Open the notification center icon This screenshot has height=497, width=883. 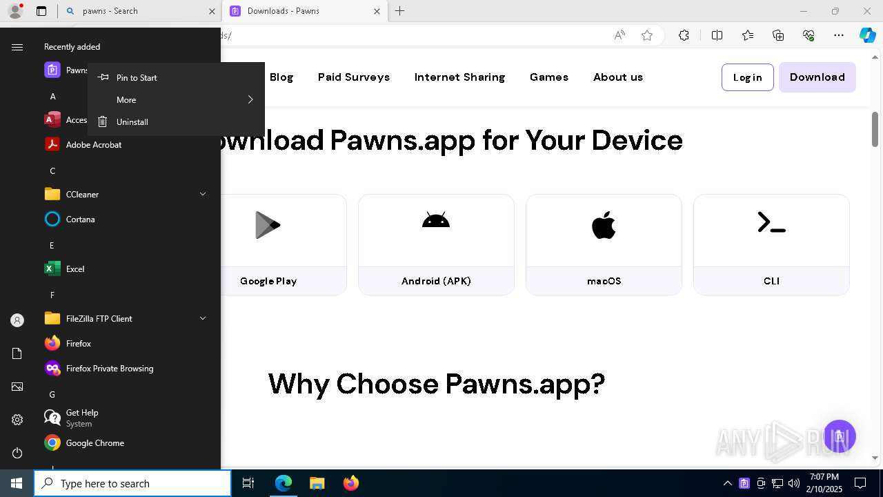tap(860, 483)
